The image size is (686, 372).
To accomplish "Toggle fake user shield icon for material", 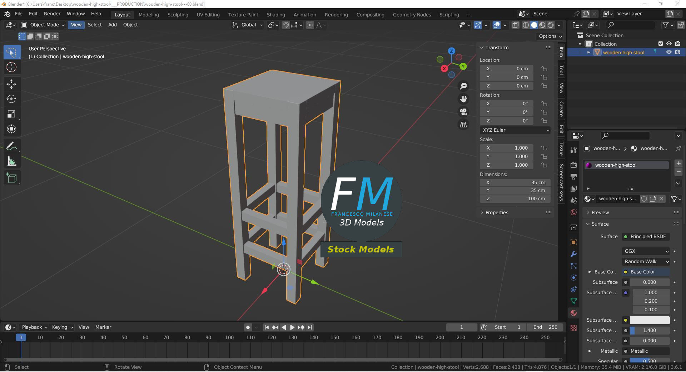I will [644, 199].
